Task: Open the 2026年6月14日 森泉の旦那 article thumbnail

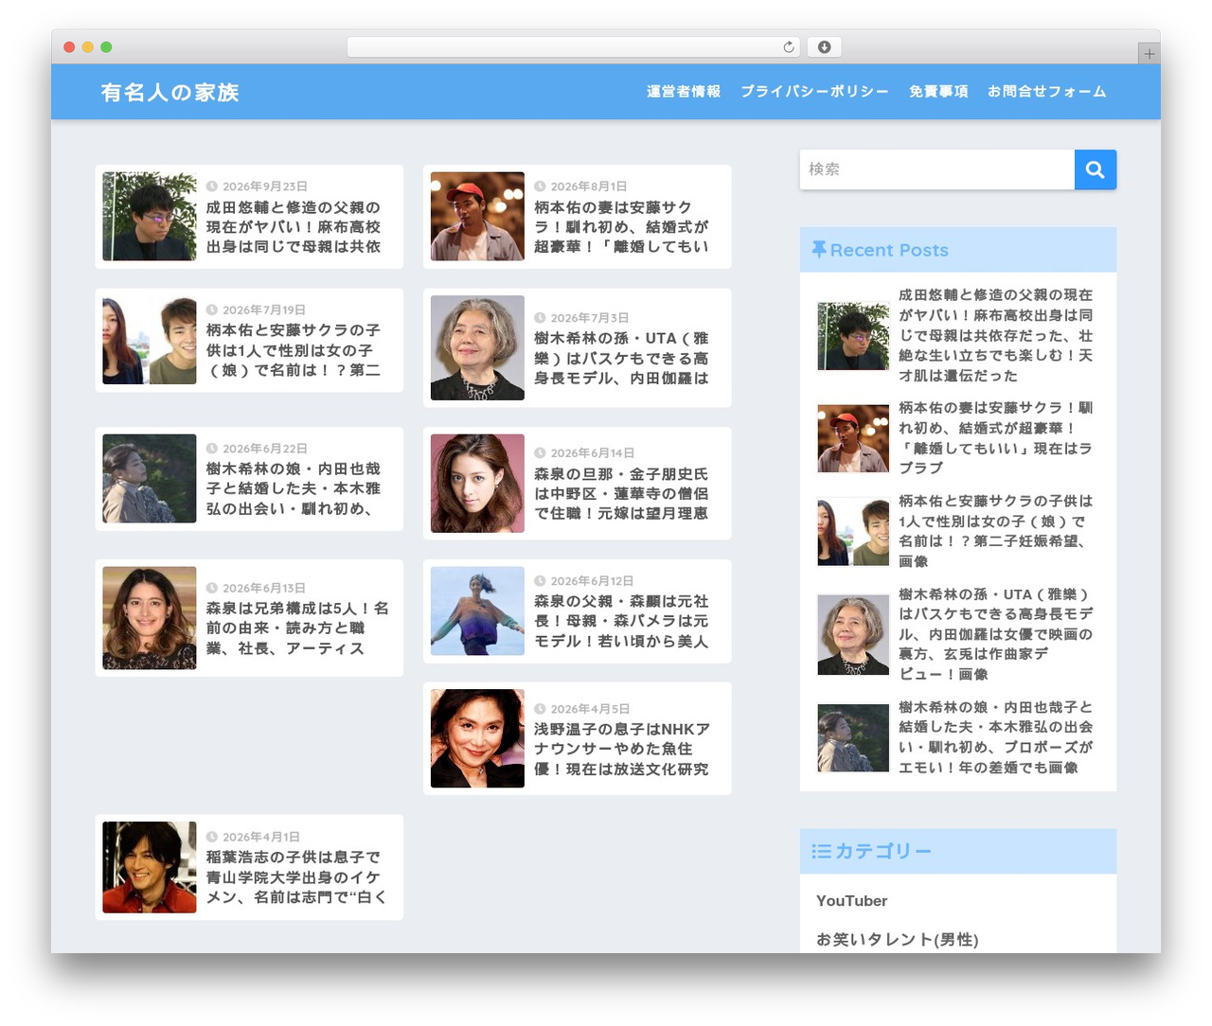Action: pos(477,484)
